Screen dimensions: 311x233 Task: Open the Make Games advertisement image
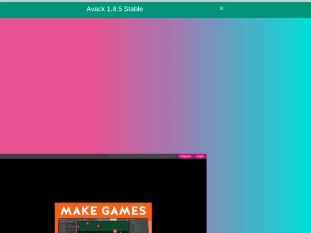click(103, 217)
